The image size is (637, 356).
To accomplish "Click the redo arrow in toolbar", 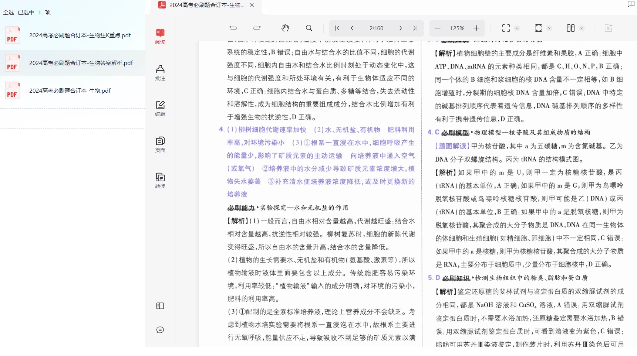I will (257, 28).
